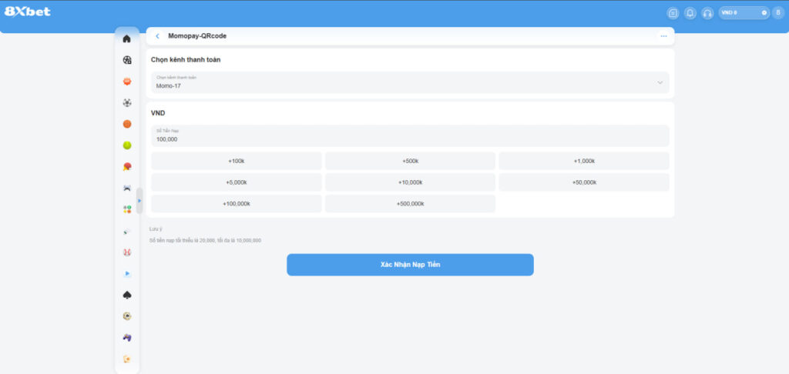Add +10,000k to the deposit amount
Image resolution: width=789 pixels, height=374 pixels.
pyautogui.click(x=410, y=182)
